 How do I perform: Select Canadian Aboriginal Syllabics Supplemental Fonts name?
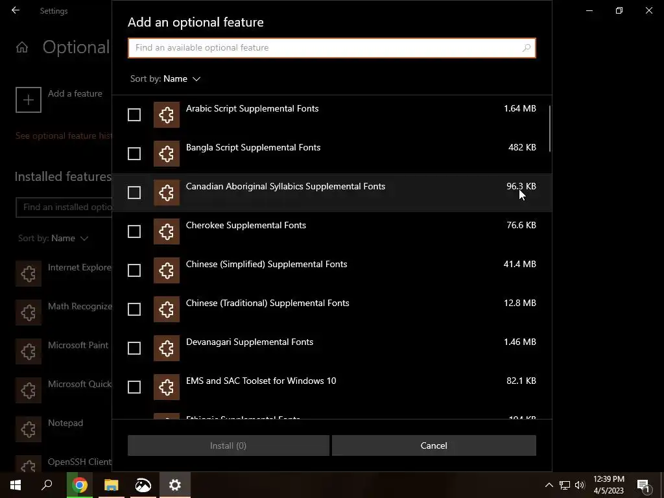[x=285, y=186]
